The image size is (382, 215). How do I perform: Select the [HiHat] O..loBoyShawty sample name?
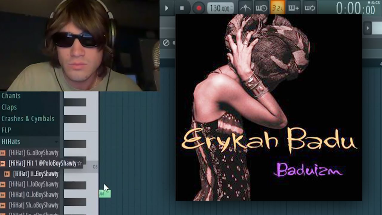pyautogui.click(x=33, y=195)
